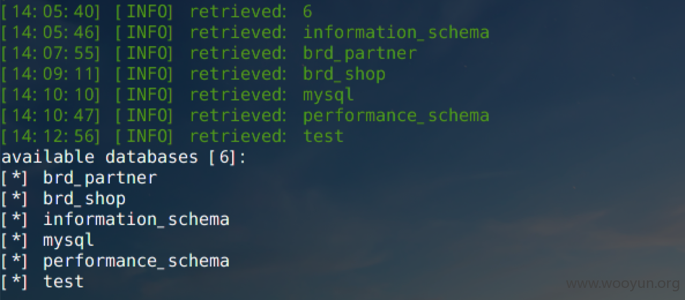Click the 14:12:56 timestamp
Viewport: 685px width, 300px height.
[x=50, y=136]
